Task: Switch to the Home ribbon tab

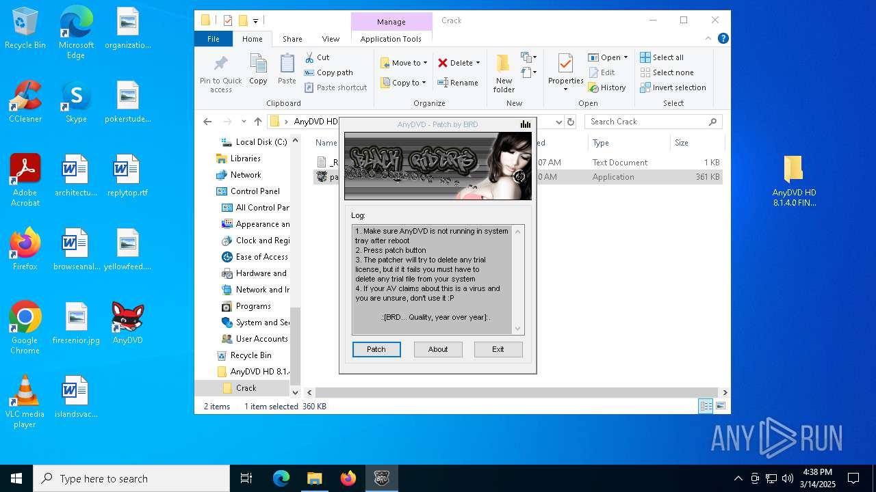Action: pyautogui.click(x=253, y=39)
